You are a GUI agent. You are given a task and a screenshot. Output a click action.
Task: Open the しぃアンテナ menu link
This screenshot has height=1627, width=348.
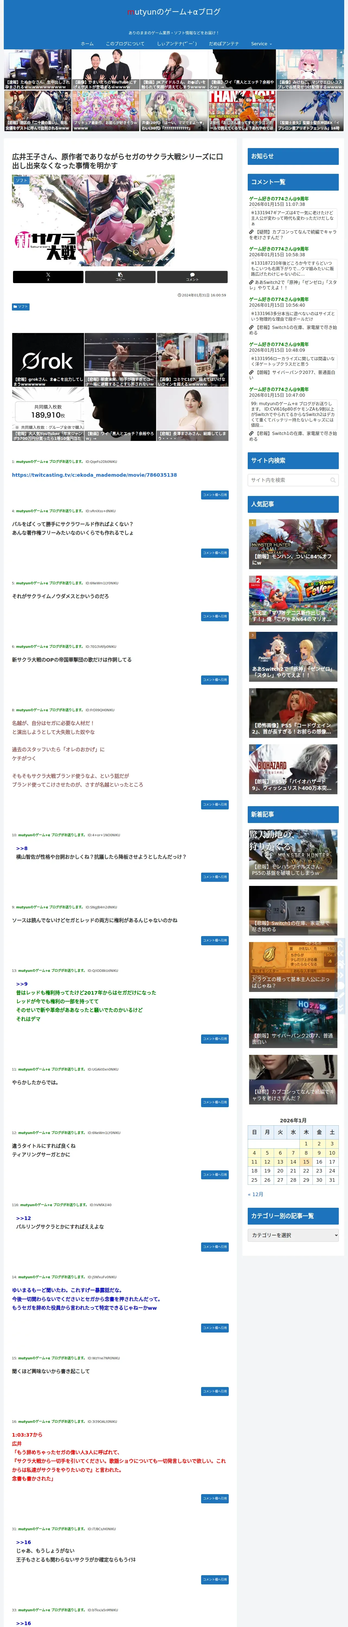[x=177, y=44]
